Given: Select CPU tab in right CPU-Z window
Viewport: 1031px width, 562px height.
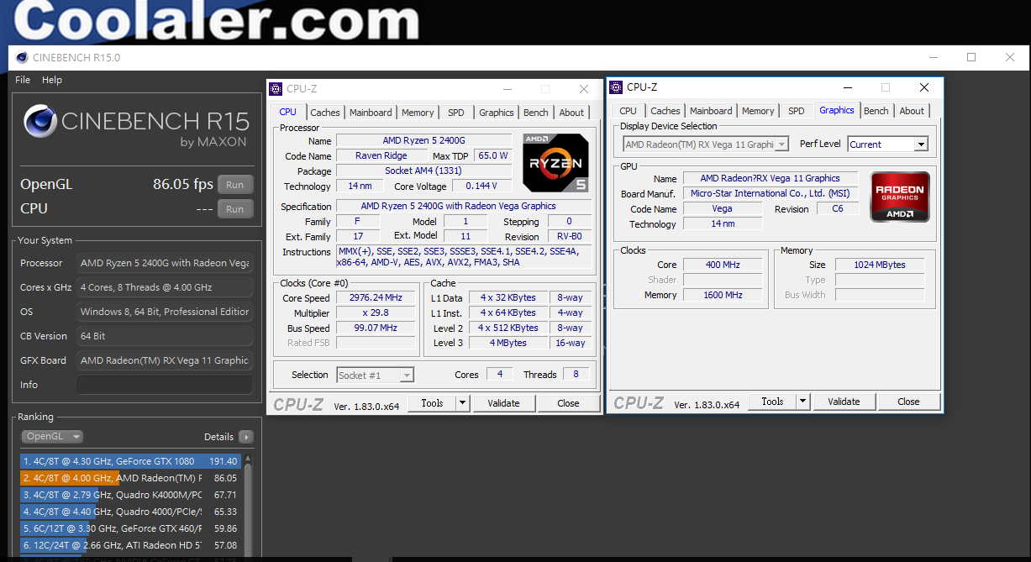Looking at the screenshot, I should coord(628,111).
